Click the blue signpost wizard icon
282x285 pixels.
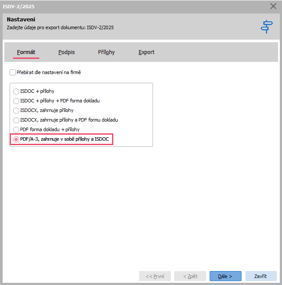(266, 27)
